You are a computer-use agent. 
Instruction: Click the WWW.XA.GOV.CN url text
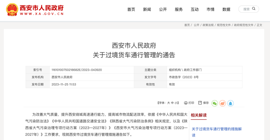pyautogui.click(x=42, y=14)
